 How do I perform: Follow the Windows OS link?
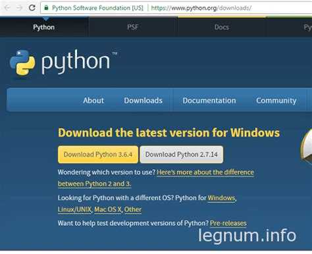221,198
